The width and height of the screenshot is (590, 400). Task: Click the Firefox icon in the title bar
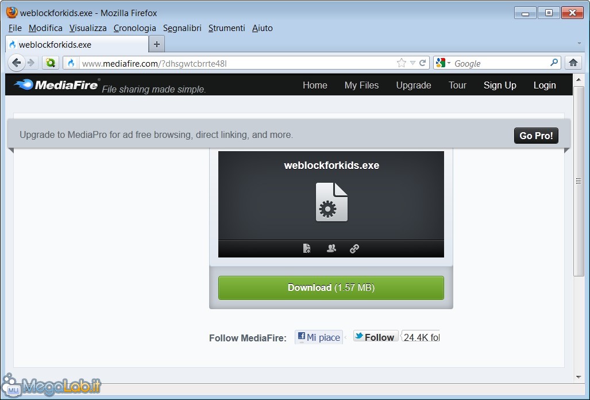pyautogui.click(x=11, y=12)
